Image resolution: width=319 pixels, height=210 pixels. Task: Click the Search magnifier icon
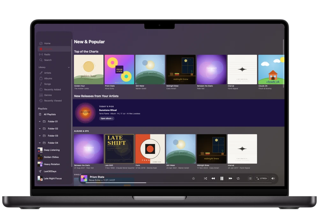coord(41,60)
